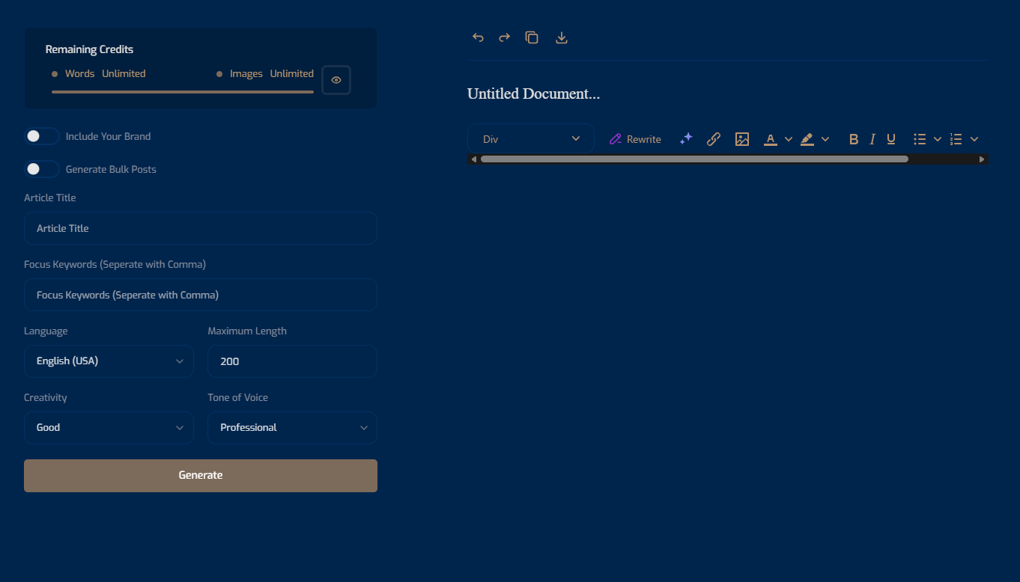This screenshot has height=582, width=1020.
Task: Apply bold formatting
Action: coord(853,139)
